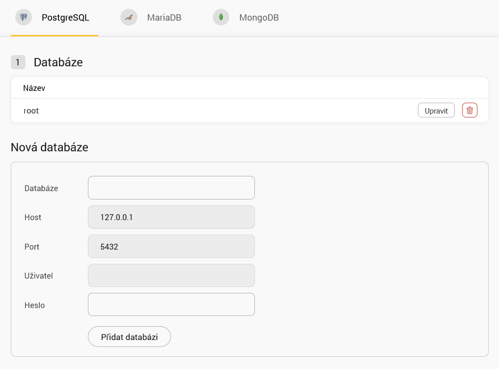Image resolution: width=499 pixels, height=369 pixels.
Task: Open the MariaDB tab
Action: (x=151, y=18)
